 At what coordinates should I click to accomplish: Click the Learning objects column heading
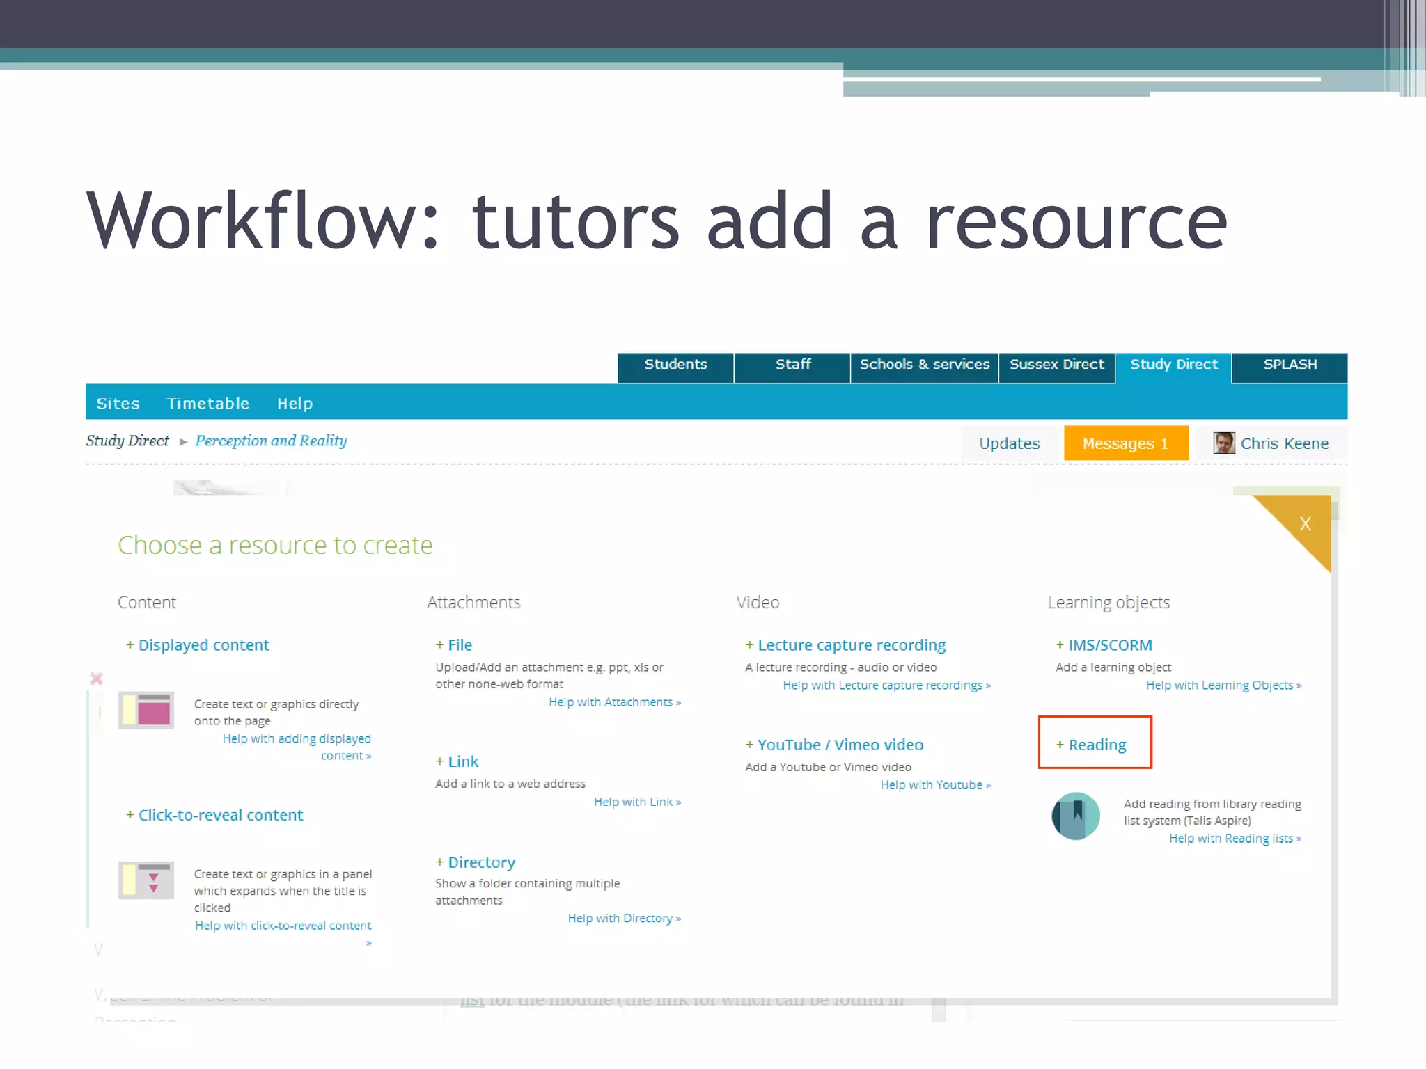click(x=1108, y=603)
